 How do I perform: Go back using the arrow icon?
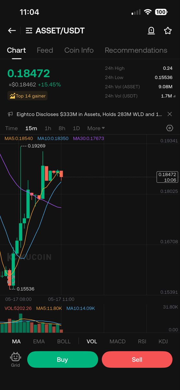click(x=12, y=31)
